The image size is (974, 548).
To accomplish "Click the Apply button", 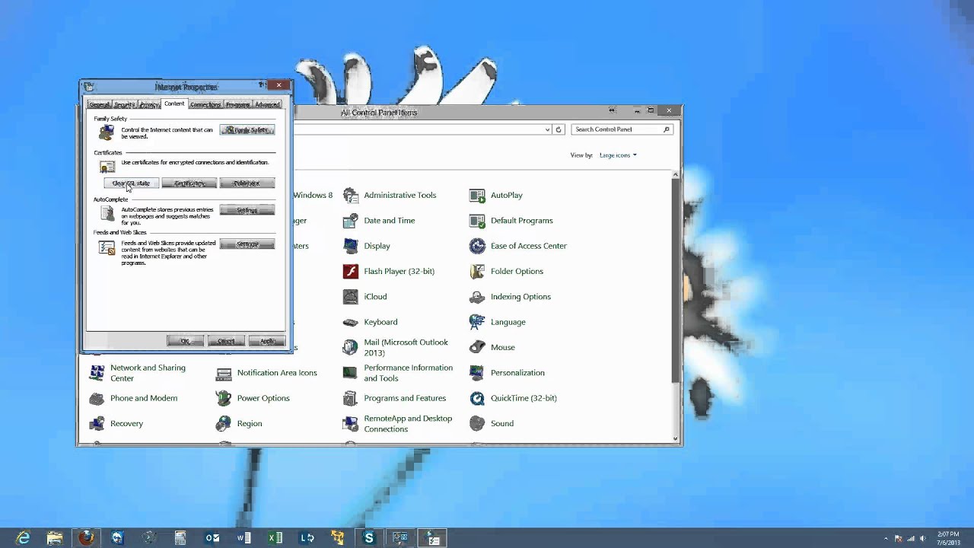I will [267, 341].
